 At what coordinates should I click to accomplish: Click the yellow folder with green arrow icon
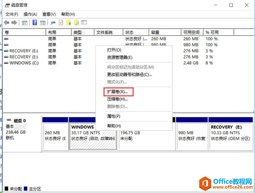pyautogui.click(x=69, y=22)
